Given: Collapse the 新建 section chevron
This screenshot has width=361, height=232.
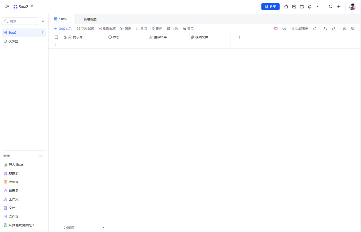Looking at the screenshot, I should 40,156.
